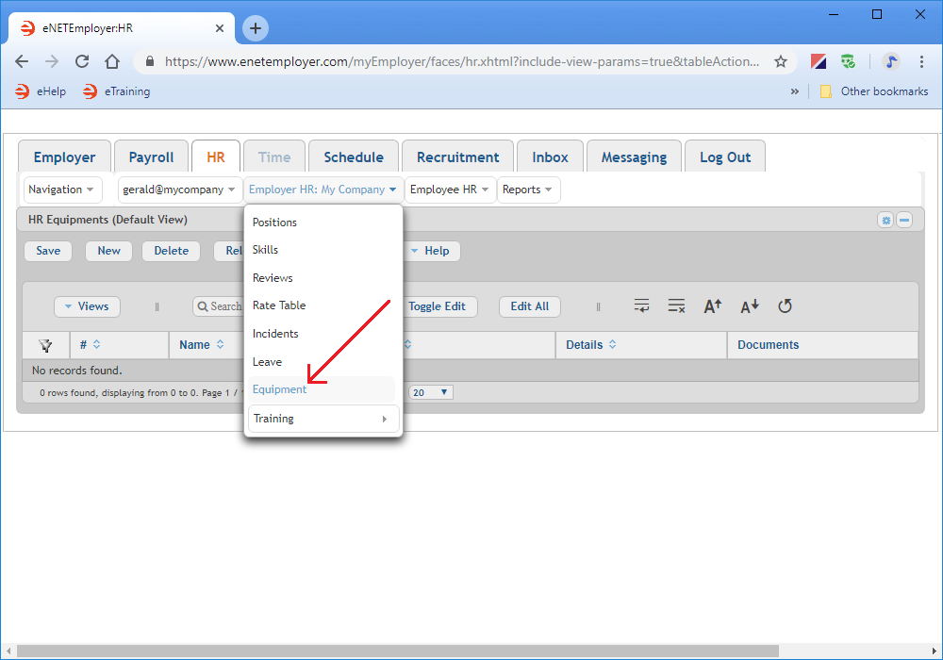
Task: Bookmark this page with the star icon
Action: click(x=781, y=61)
